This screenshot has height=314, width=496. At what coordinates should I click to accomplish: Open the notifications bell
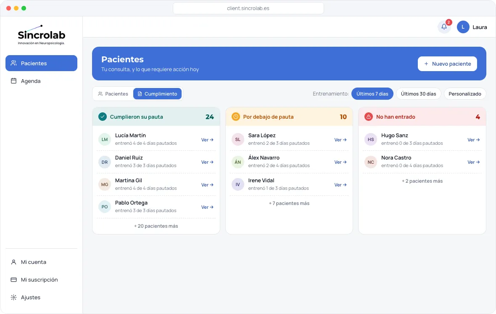coord(444,27)
